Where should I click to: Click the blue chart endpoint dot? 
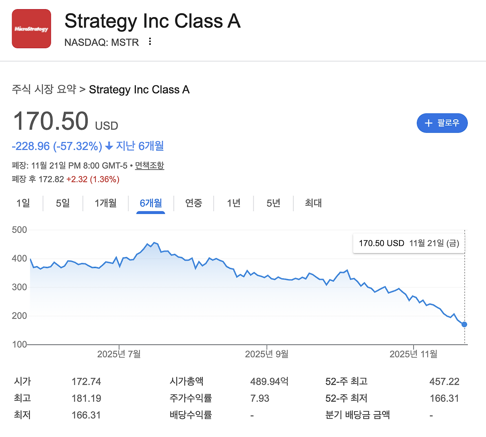tap(464, 325)
